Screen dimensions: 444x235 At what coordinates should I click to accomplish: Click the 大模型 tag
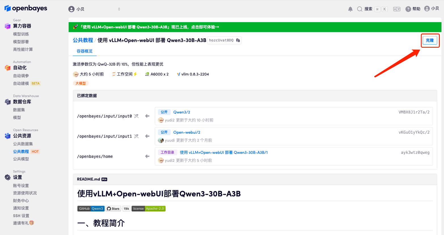pos(81,83)
